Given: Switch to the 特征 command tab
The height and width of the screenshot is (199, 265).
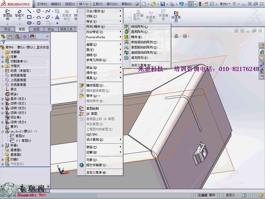Looking at the screenshot, I should pyautogui.click(x=7, y=29).
